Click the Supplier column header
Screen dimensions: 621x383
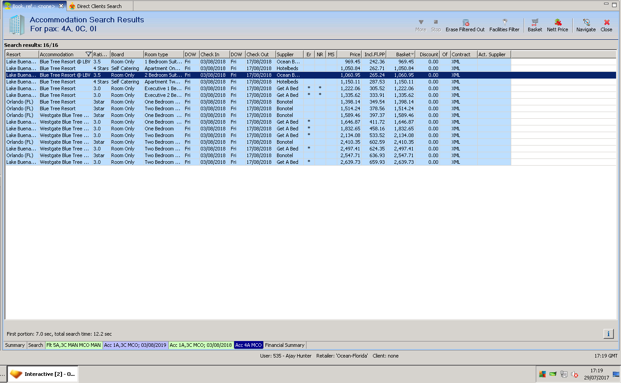(289, 54)
